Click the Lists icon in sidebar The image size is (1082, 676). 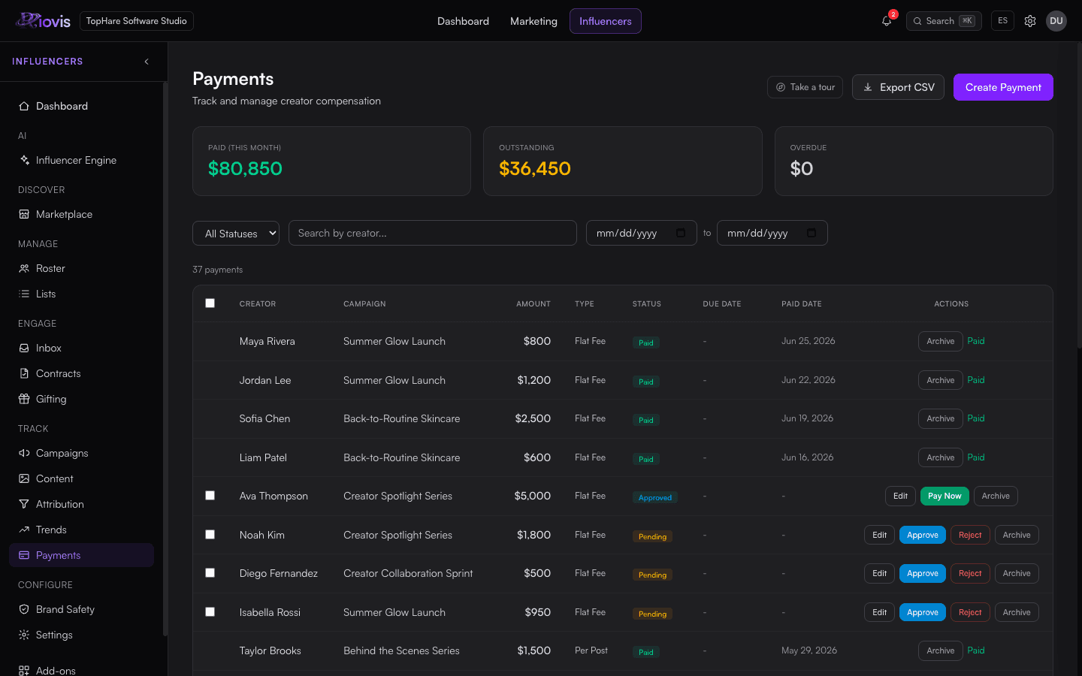coord(24,294)
